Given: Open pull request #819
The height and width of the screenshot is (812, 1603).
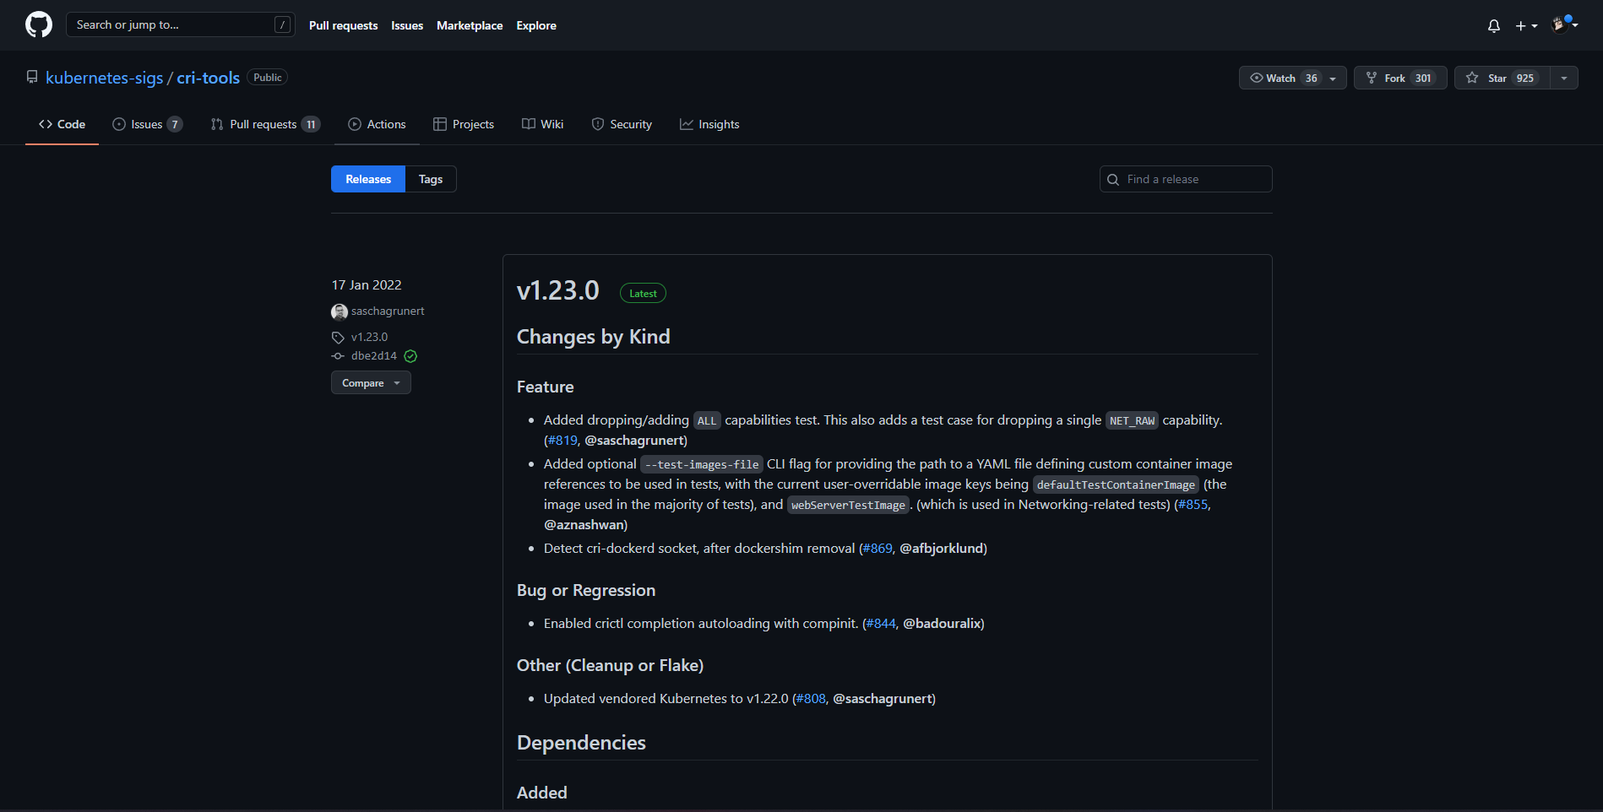Looking at the screenshot, I should [x=562, y=441].
